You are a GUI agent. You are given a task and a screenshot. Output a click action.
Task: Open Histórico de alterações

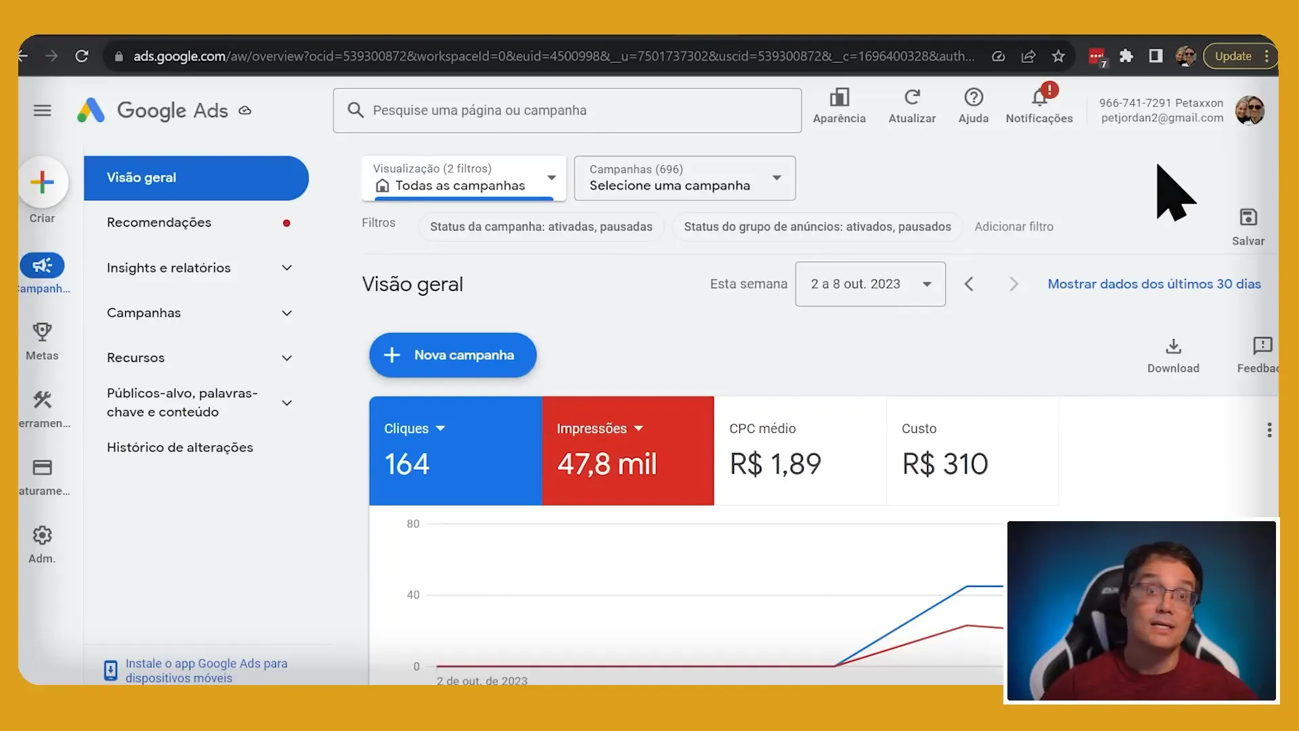(180, 447)
